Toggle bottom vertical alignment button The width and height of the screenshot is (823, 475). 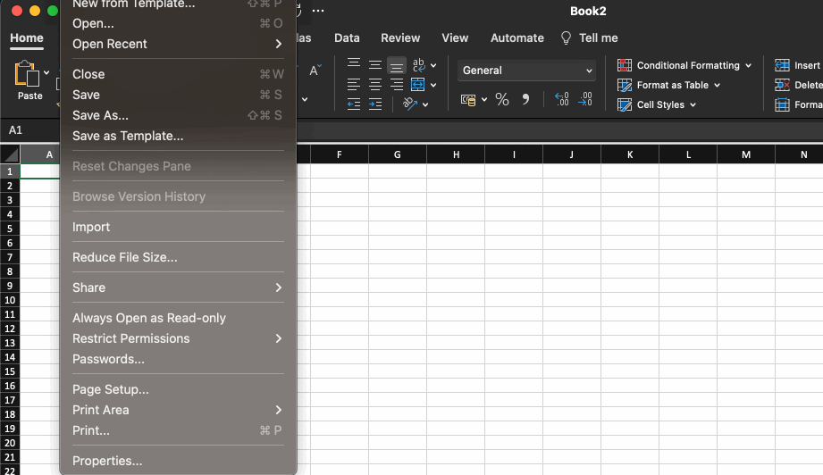coord(397,65)
